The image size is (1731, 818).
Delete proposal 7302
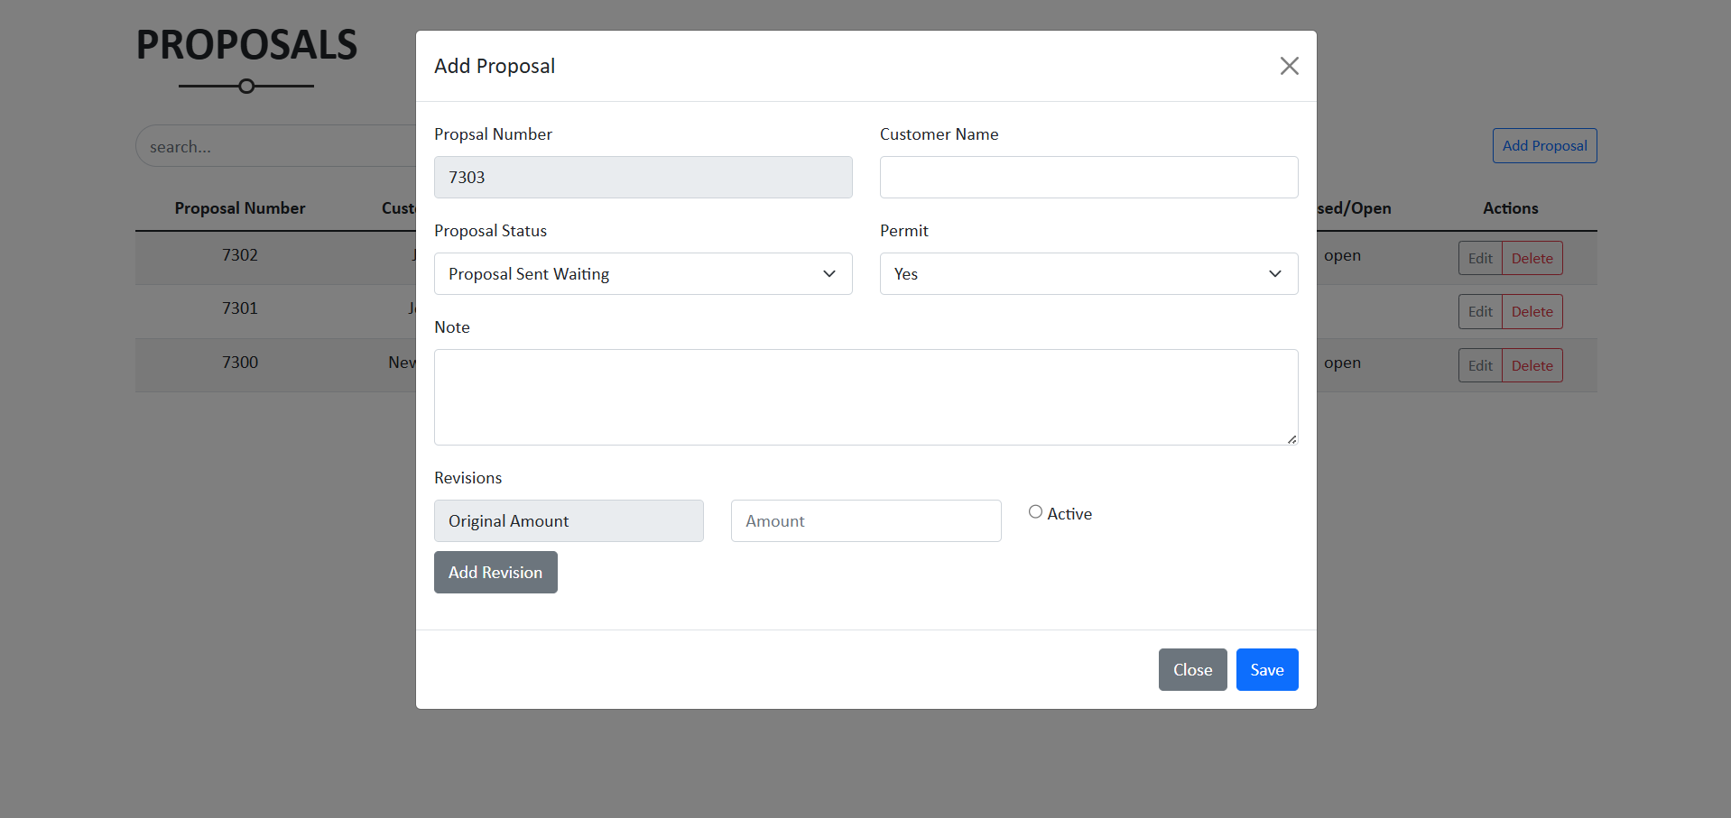(1532, 259)
